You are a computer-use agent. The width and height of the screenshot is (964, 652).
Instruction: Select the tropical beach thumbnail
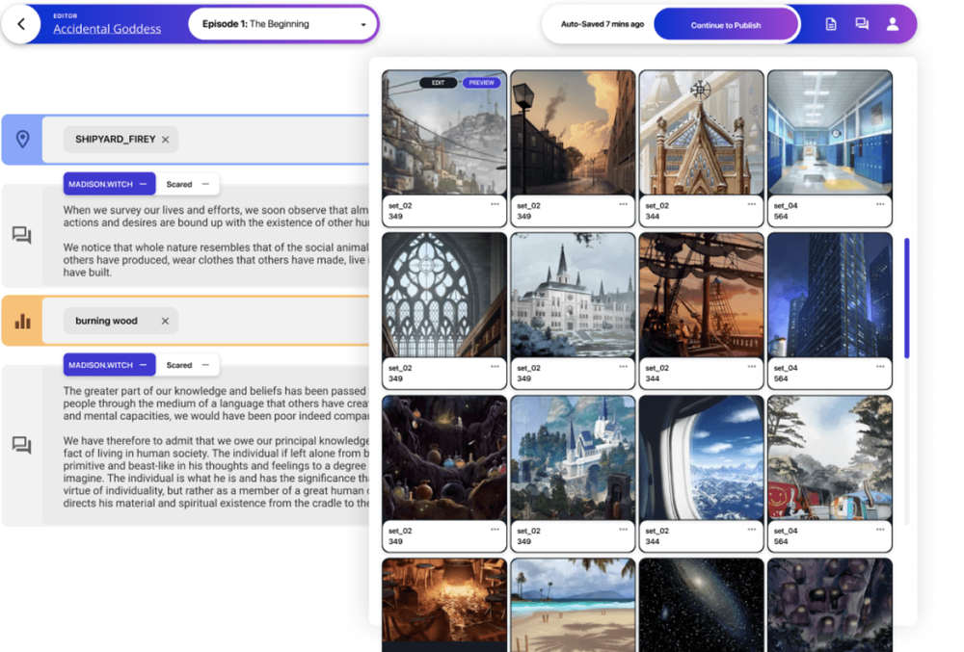(x=573, y=605)
